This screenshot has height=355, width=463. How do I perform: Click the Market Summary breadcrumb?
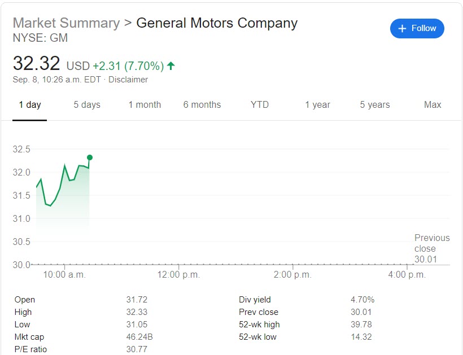click(66, 23)
